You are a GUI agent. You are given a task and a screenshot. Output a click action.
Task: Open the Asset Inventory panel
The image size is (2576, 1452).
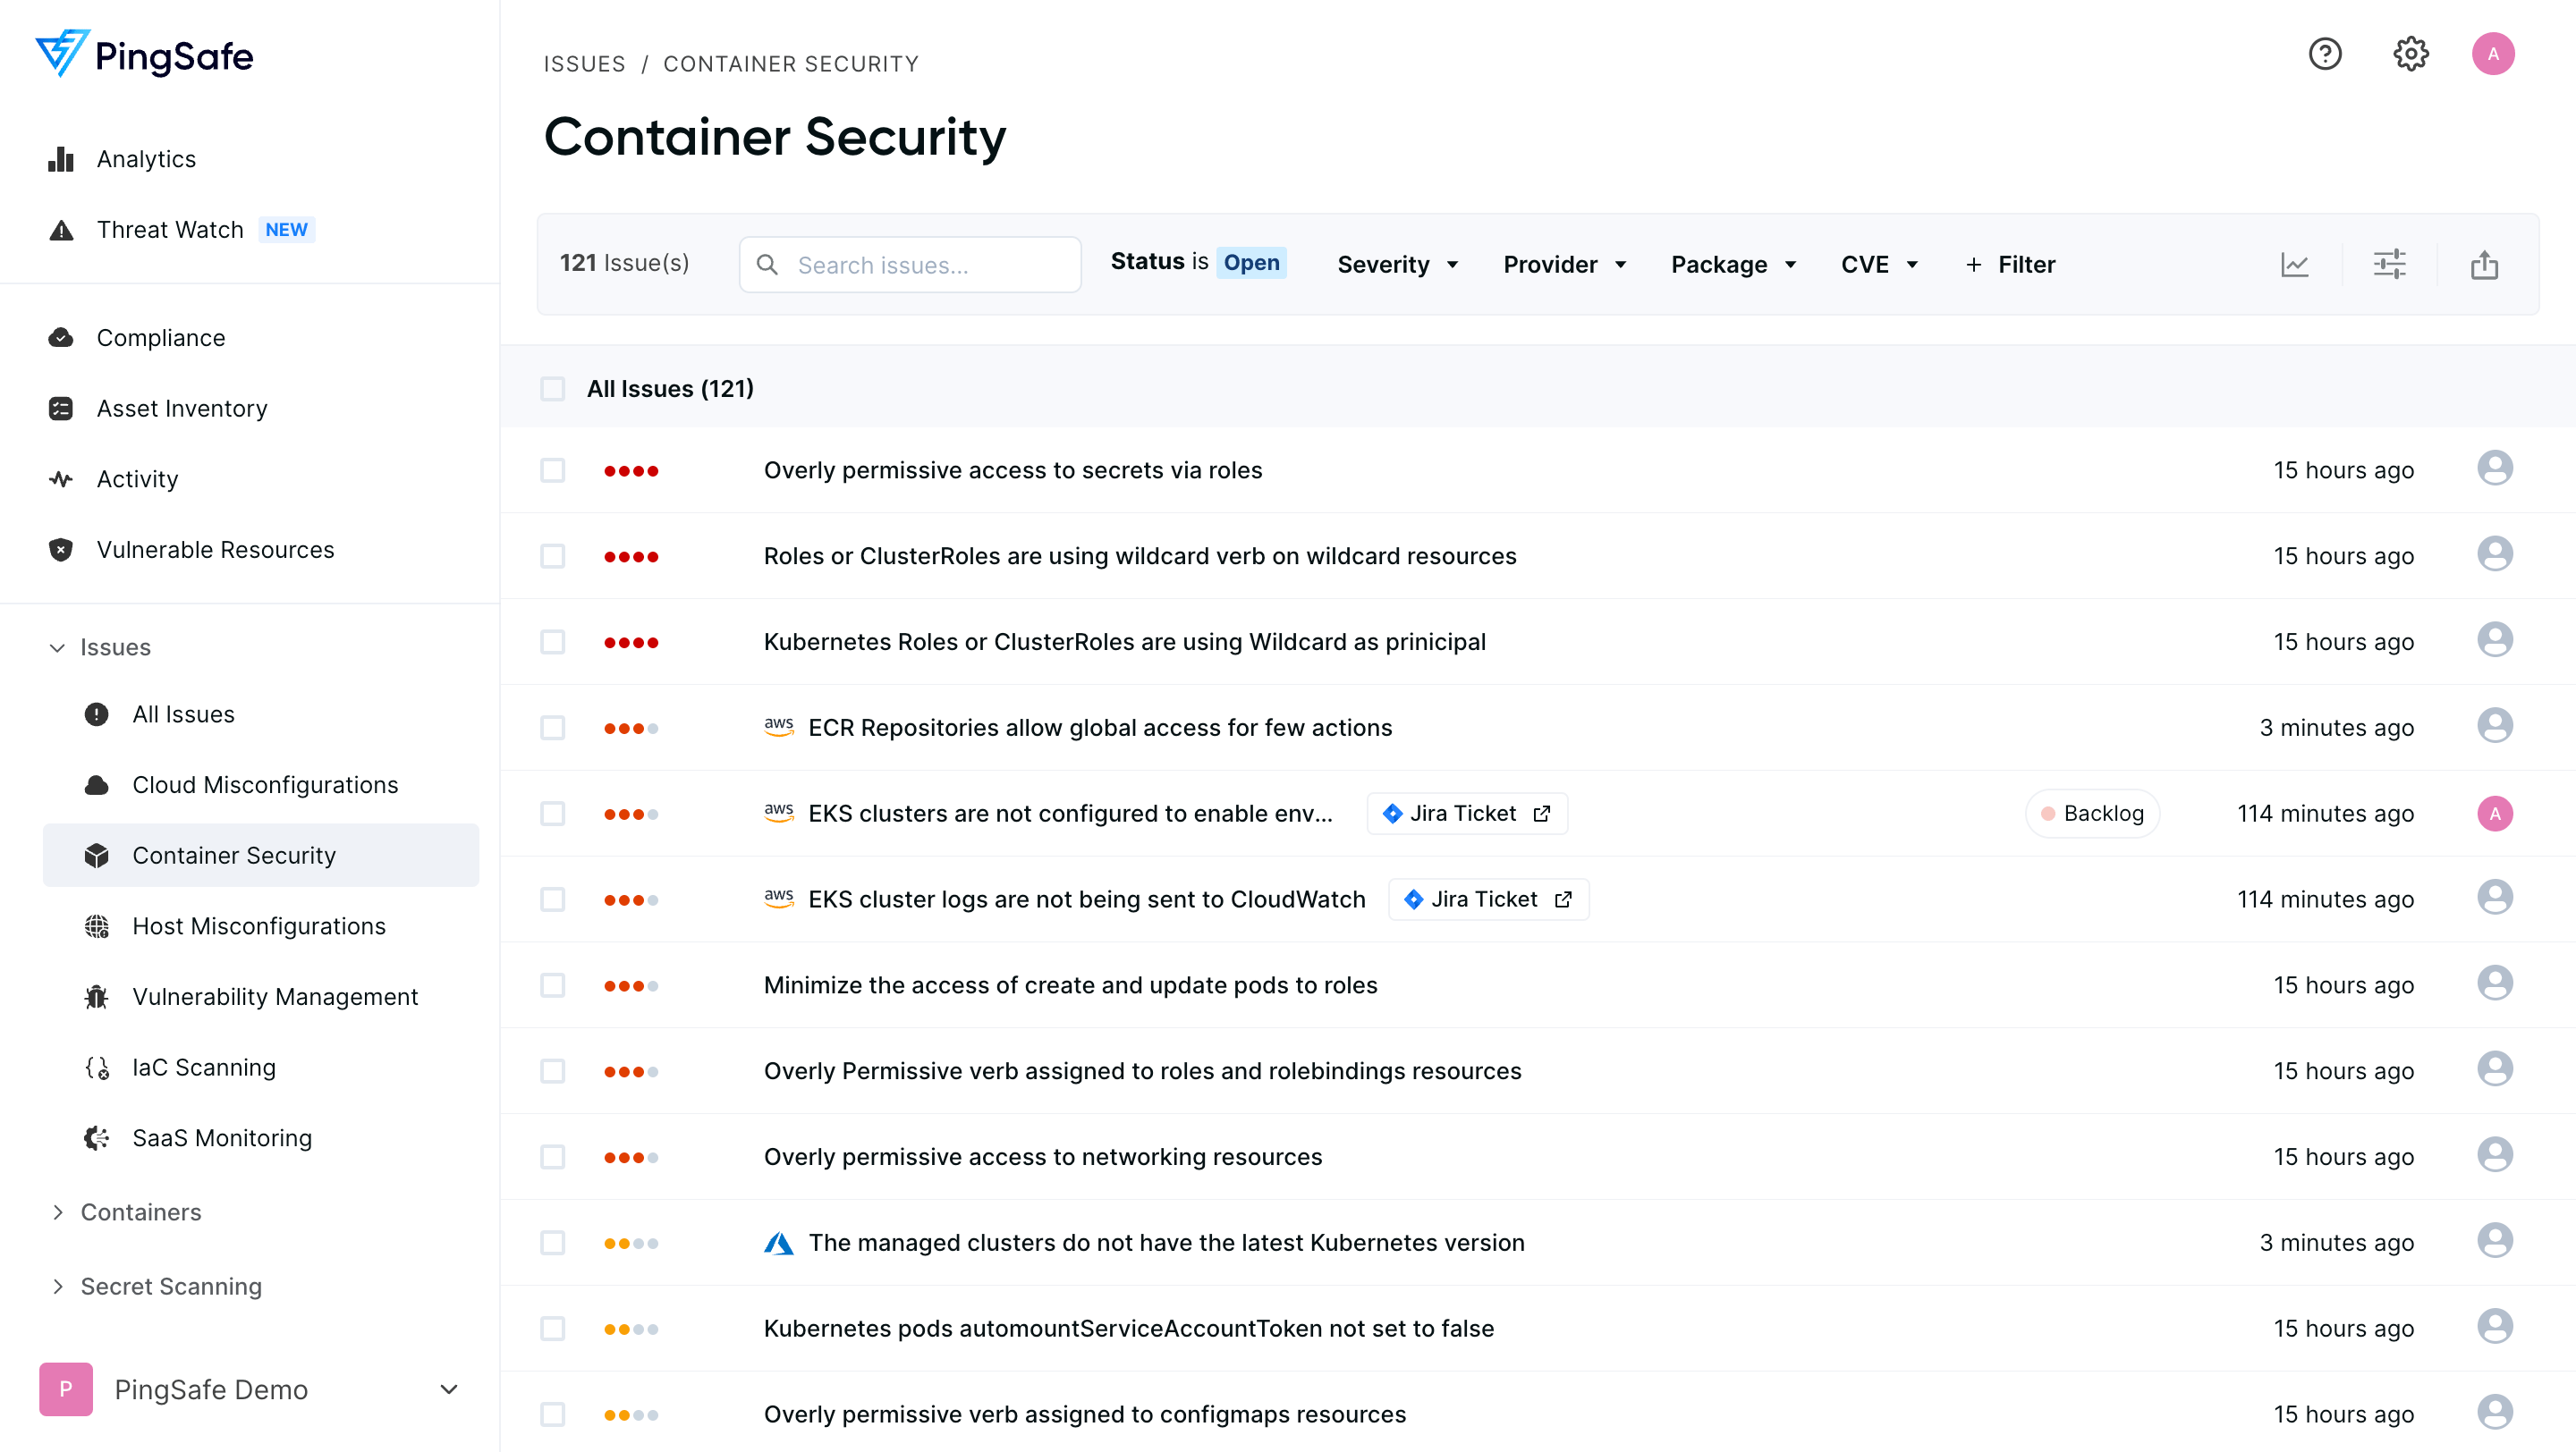(x=181, y=408)
